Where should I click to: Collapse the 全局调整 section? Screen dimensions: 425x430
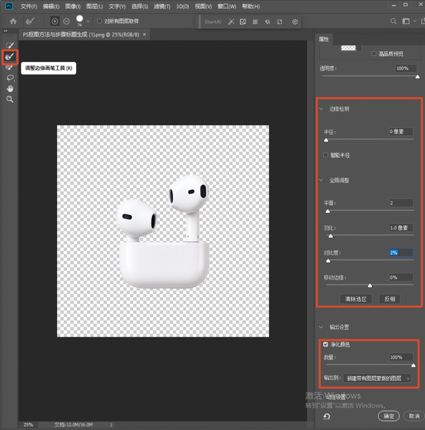[x=321, y=180]
